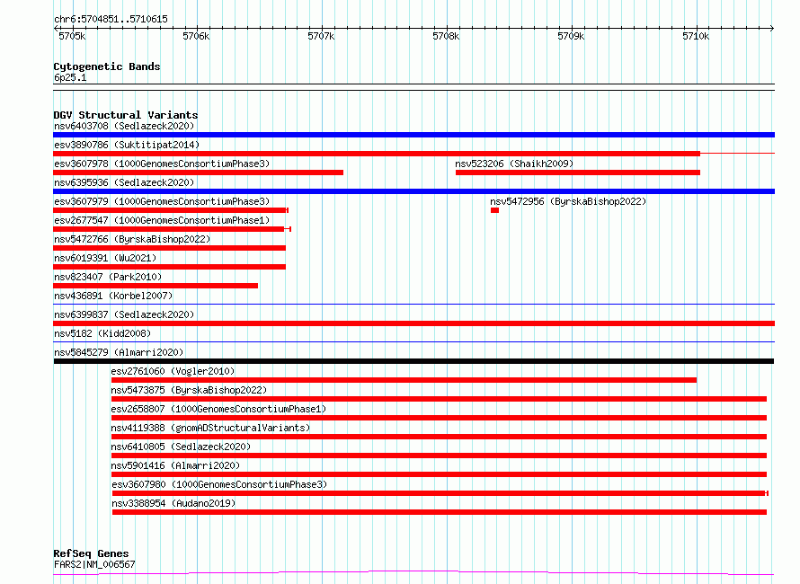The height and width of the screenshot is (584, 800).
Task: Click the nsv5901416 (Almarri2020) label
Action: tap(175, 465)
